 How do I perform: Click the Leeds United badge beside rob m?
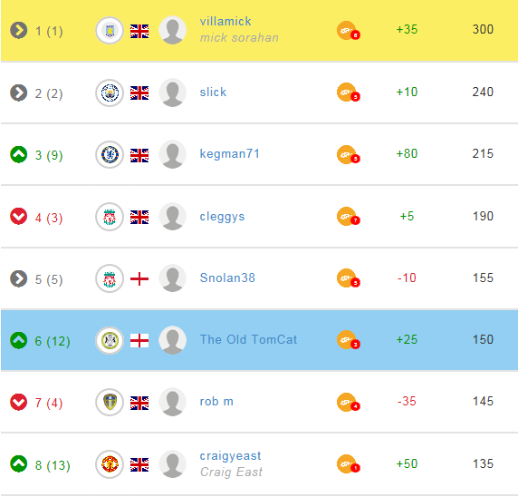click(110, 402)
